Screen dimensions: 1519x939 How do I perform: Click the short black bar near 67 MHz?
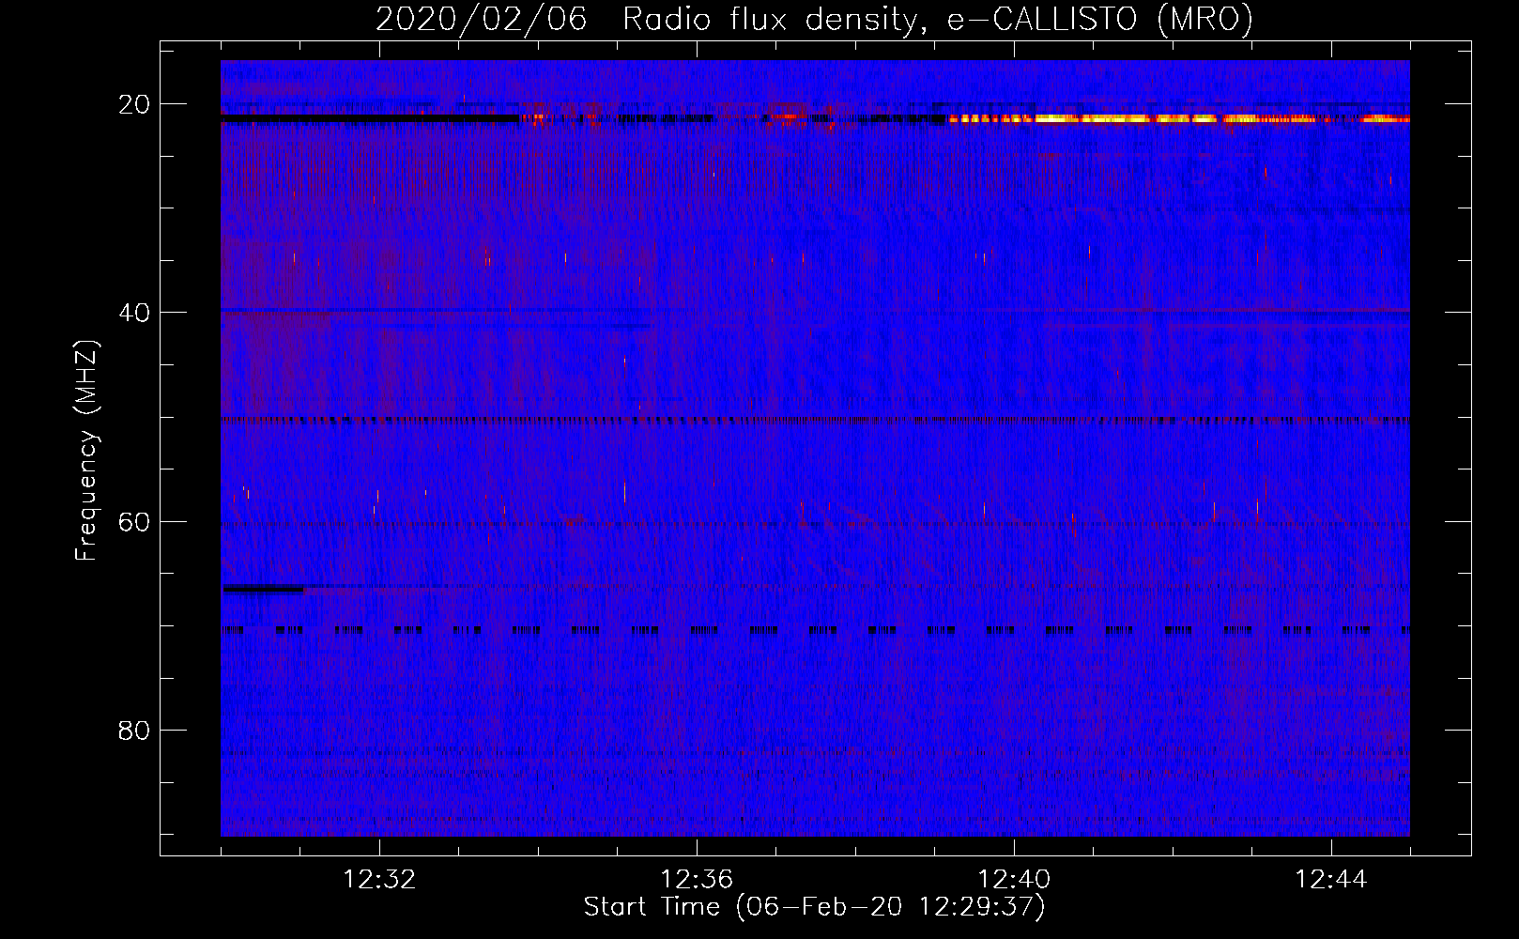click(263, 589)
